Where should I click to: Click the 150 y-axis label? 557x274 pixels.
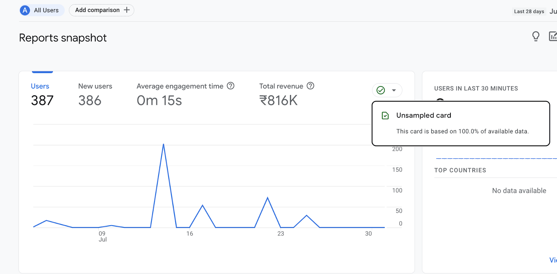(x=397, y=170)
